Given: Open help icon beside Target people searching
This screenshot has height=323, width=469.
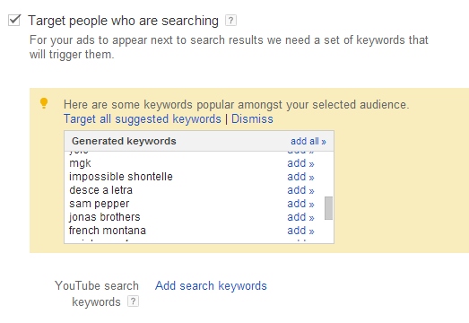Looking at the screenshot, I should click(x=230, y=21).
